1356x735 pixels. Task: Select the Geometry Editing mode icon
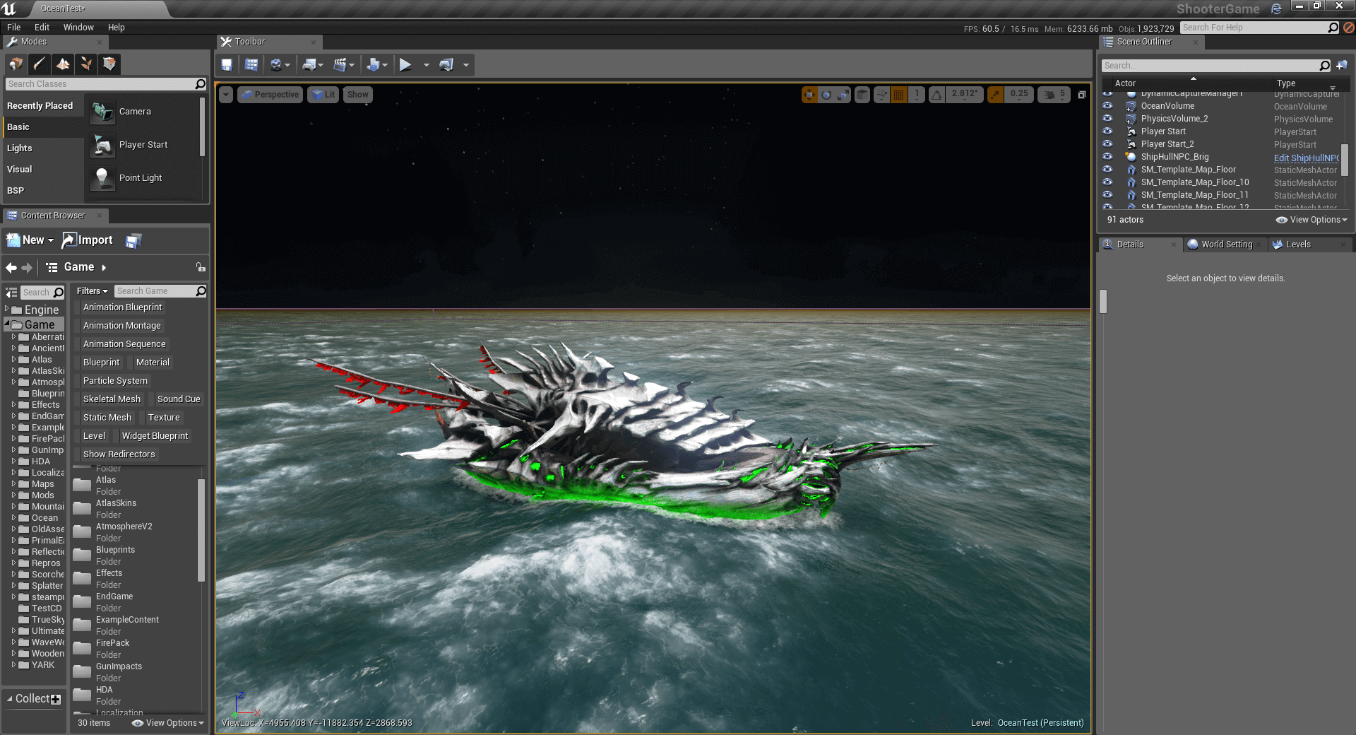[109, 64]
